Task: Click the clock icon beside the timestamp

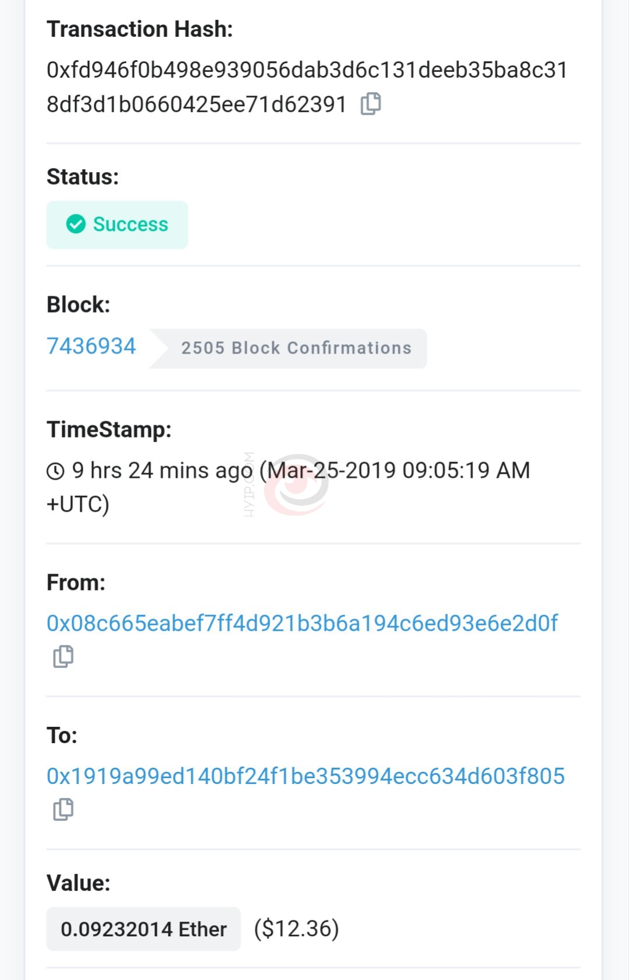Action: pos(55,471)
